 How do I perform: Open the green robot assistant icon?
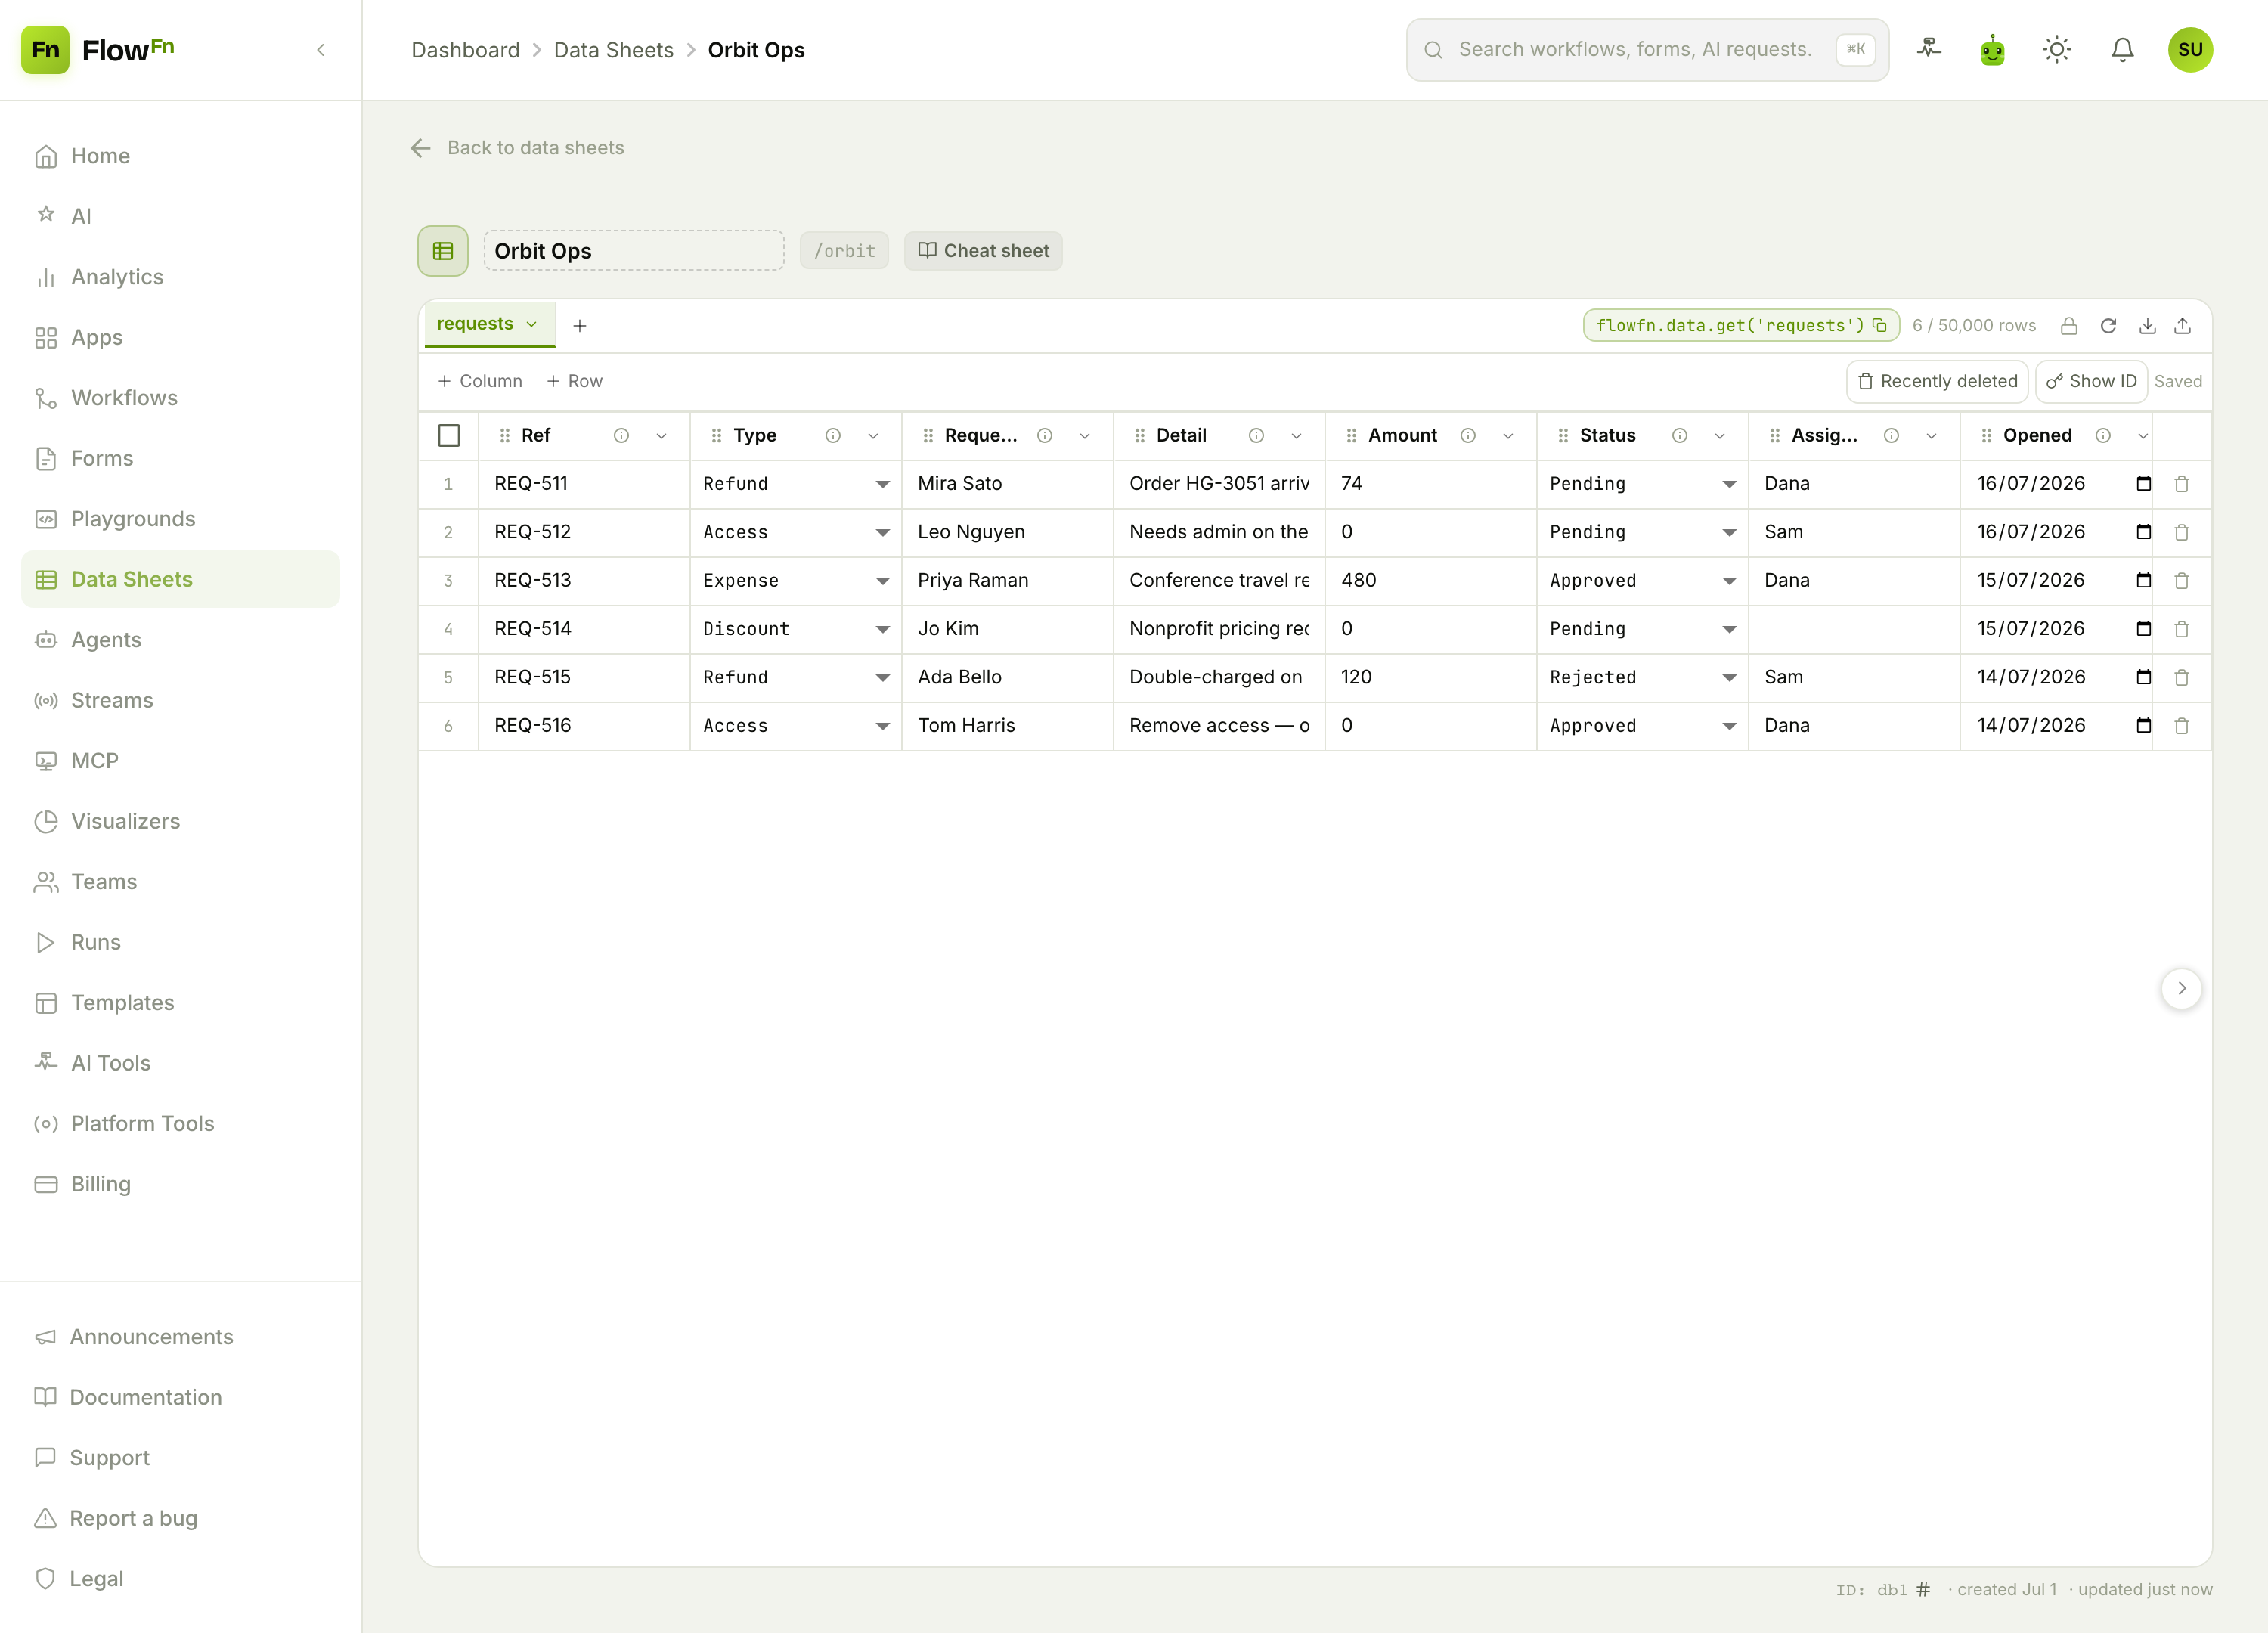[x=1993, y=49]
